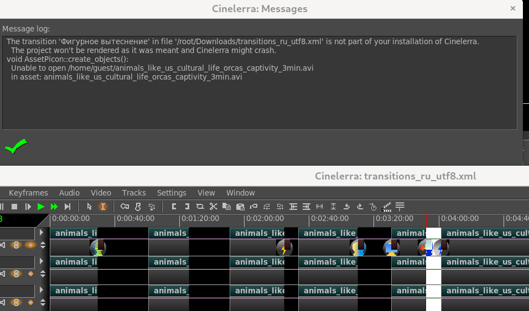The width and height of the screenshot is (529, 311).
Task: Toggle the draw-media diamond on third track
Action: [x=30, y=302]
